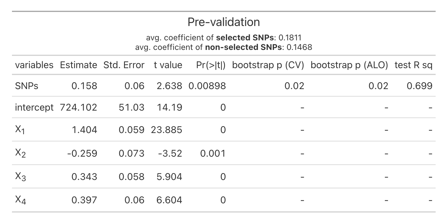Select the "bootstrap p (CV)" column header
The image size is (447, 223).
point(268,65)
